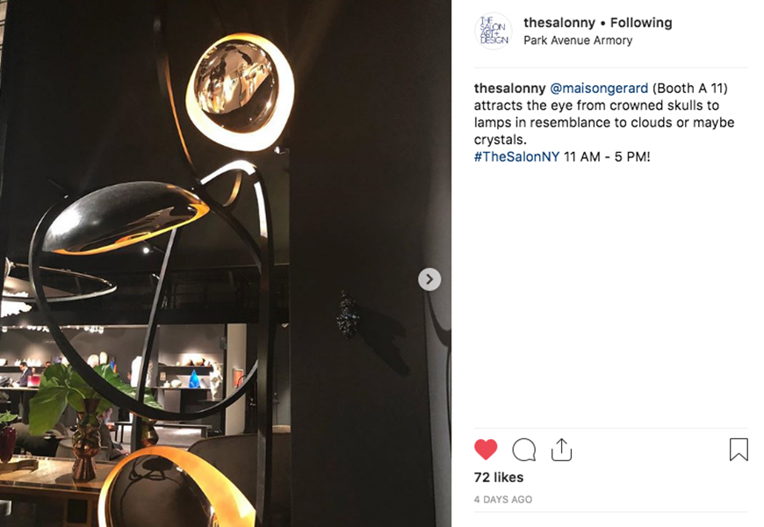
Task: Click thesalonny username in the caption
Action: (x=509, y=88)
